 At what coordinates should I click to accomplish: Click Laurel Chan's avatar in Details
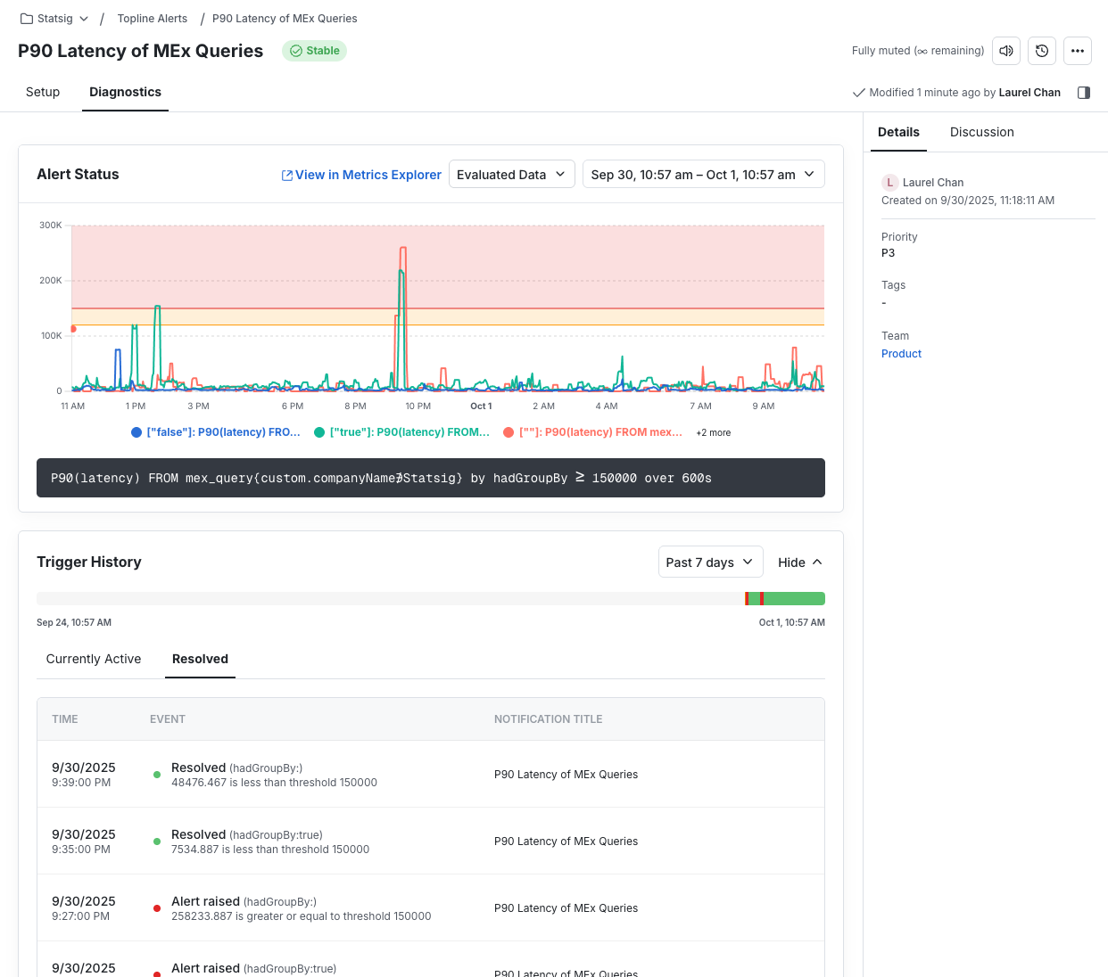point(889,183)
